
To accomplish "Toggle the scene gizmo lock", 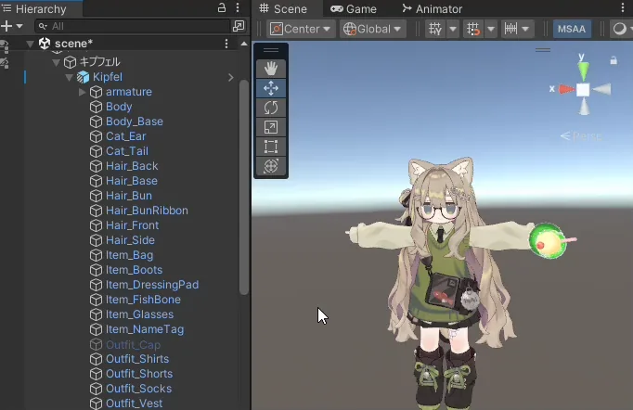I will [614, 60].
